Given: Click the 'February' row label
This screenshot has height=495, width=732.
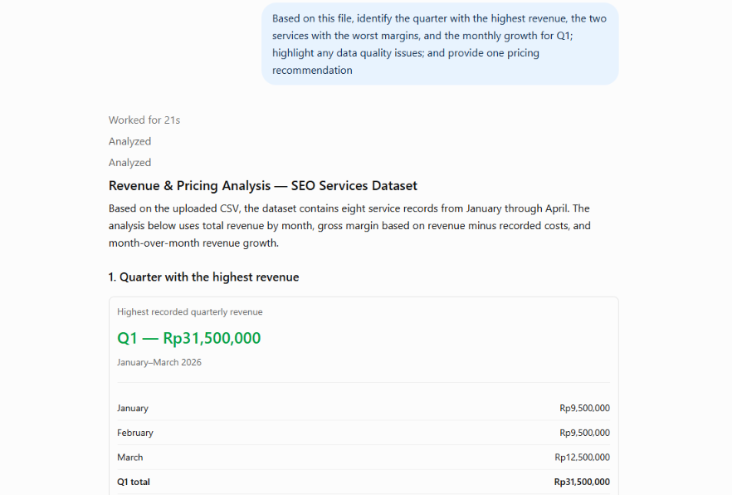Looking at the screenshot, I should pos(135,433).
